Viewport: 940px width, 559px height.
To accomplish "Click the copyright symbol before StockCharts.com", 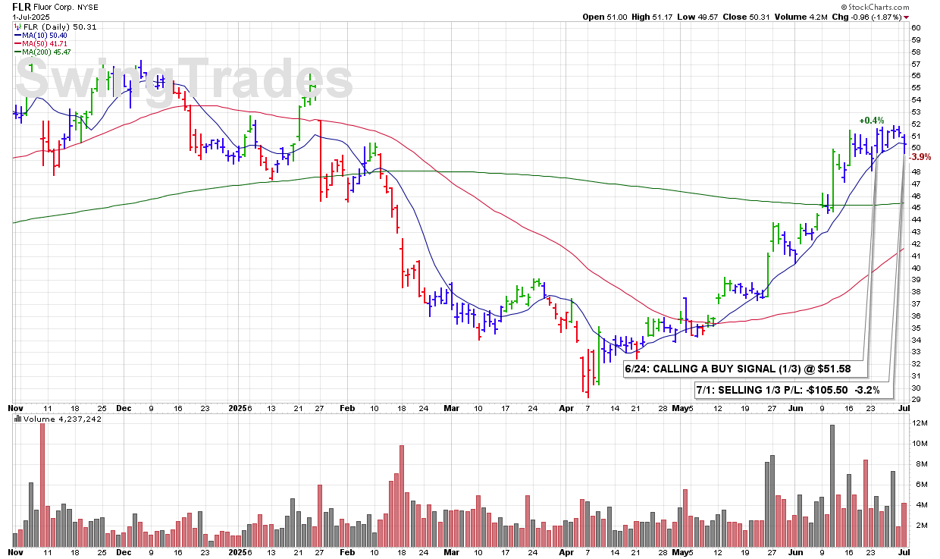I will pos(844,6).
